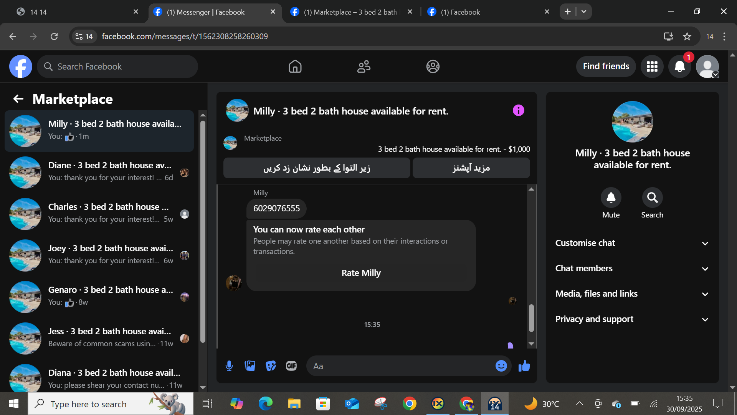Click the listing thumbnail in the right panel
The height and width of the screenshot is (415, 737).
pos(633,122)
